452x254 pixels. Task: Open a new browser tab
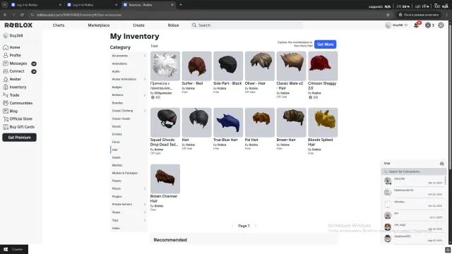[181, 5]
